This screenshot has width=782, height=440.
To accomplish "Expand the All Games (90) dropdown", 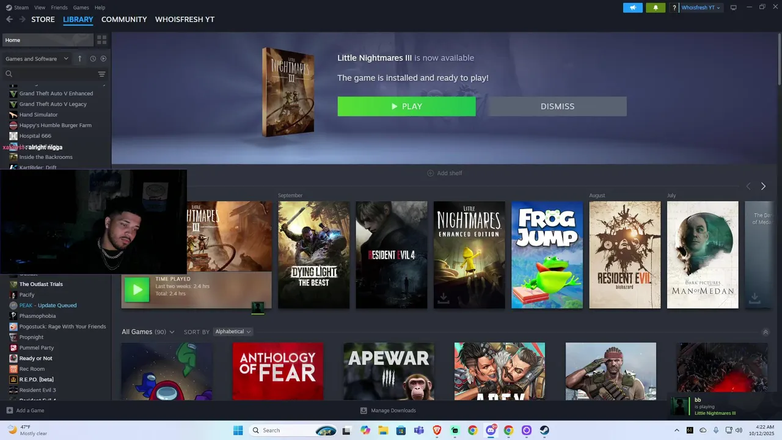I will 148,332.
